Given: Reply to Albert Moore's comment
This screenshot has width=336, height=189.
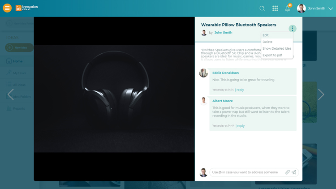Looking at the screenshot, I should 241,126.
